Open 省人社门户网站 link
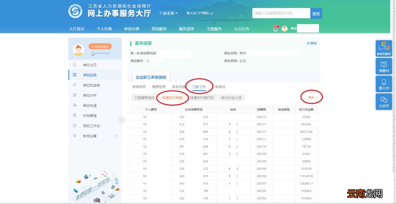396x204 pixels. 200,13
